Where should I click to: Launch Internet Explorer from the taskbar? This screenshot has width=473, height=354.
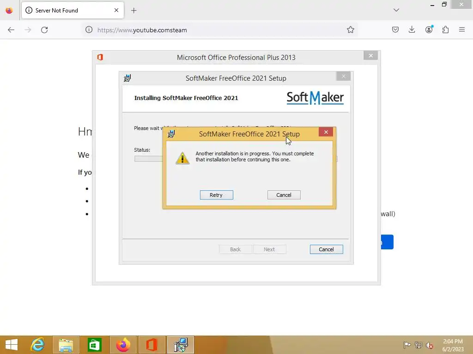click(37, 345)
